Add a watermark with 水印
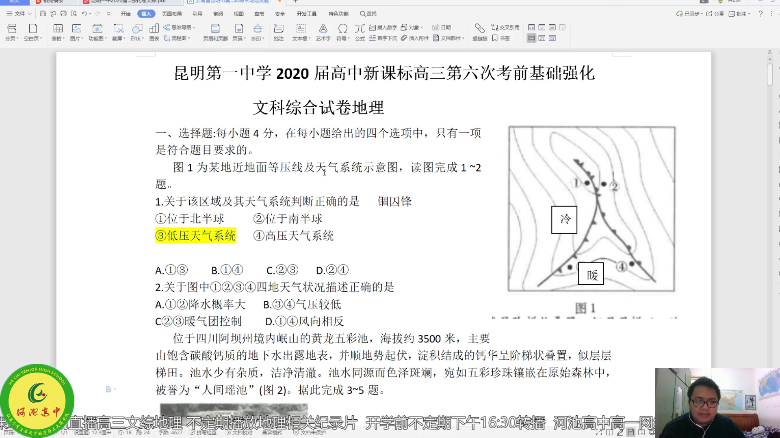Screen dimensions: 780x438 [x=258, y=32]
